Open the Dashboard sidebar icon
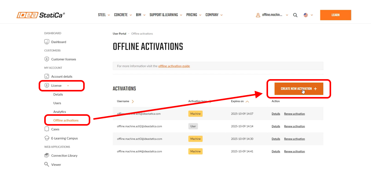The image size is (371, 194). point(46,42)
